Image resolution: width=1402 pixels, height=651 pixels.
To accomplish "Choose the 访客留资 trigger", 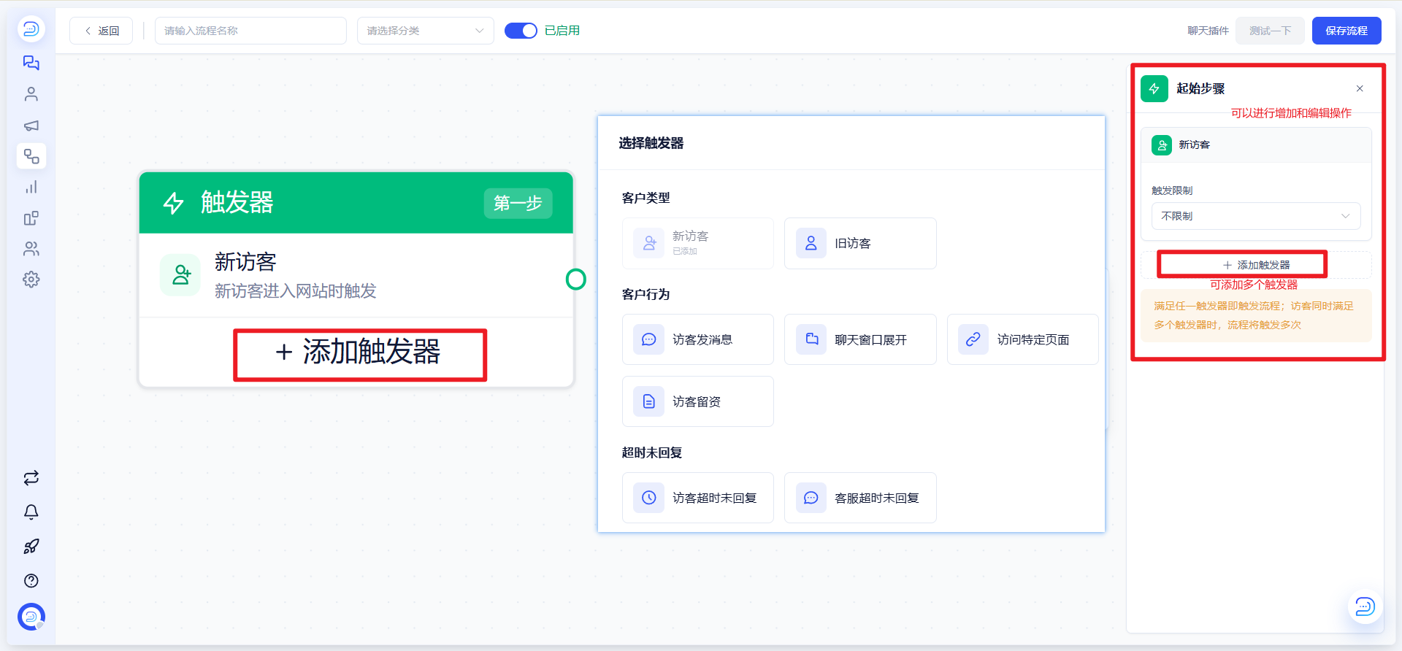I will point(698,401).
